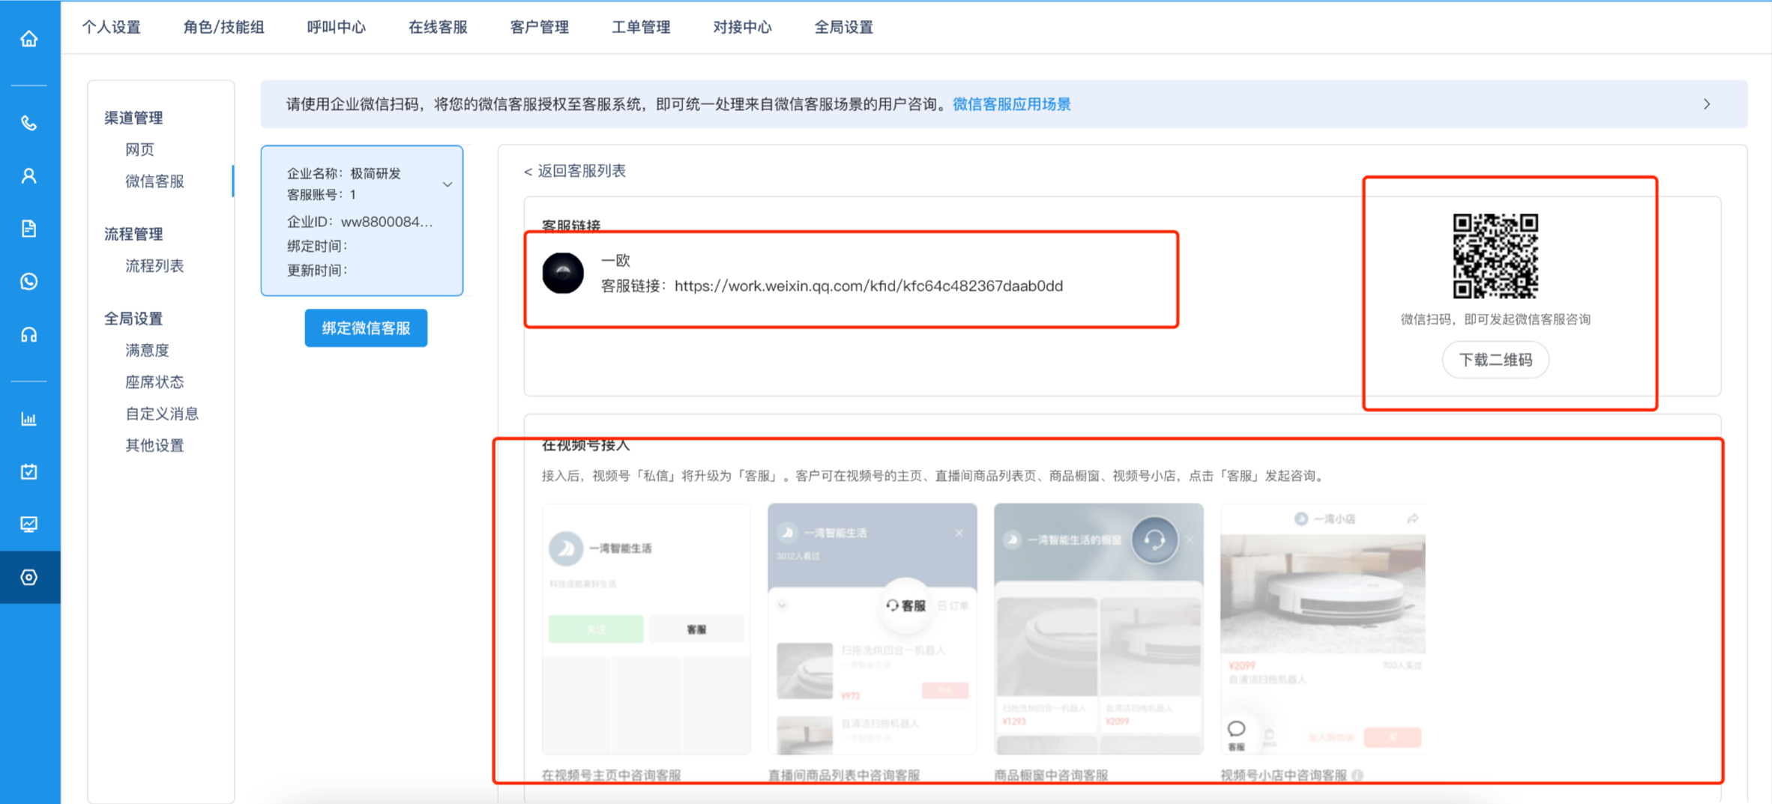Open 自定义消息 in the left menu

point(162,414)
